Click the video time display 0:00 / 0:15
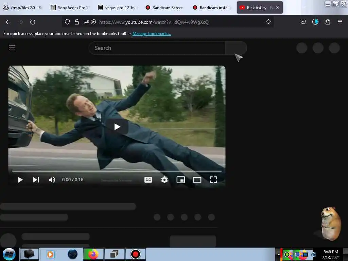This screenshot has height=261, width=348. pyautogui.click(x=73, y=180)
